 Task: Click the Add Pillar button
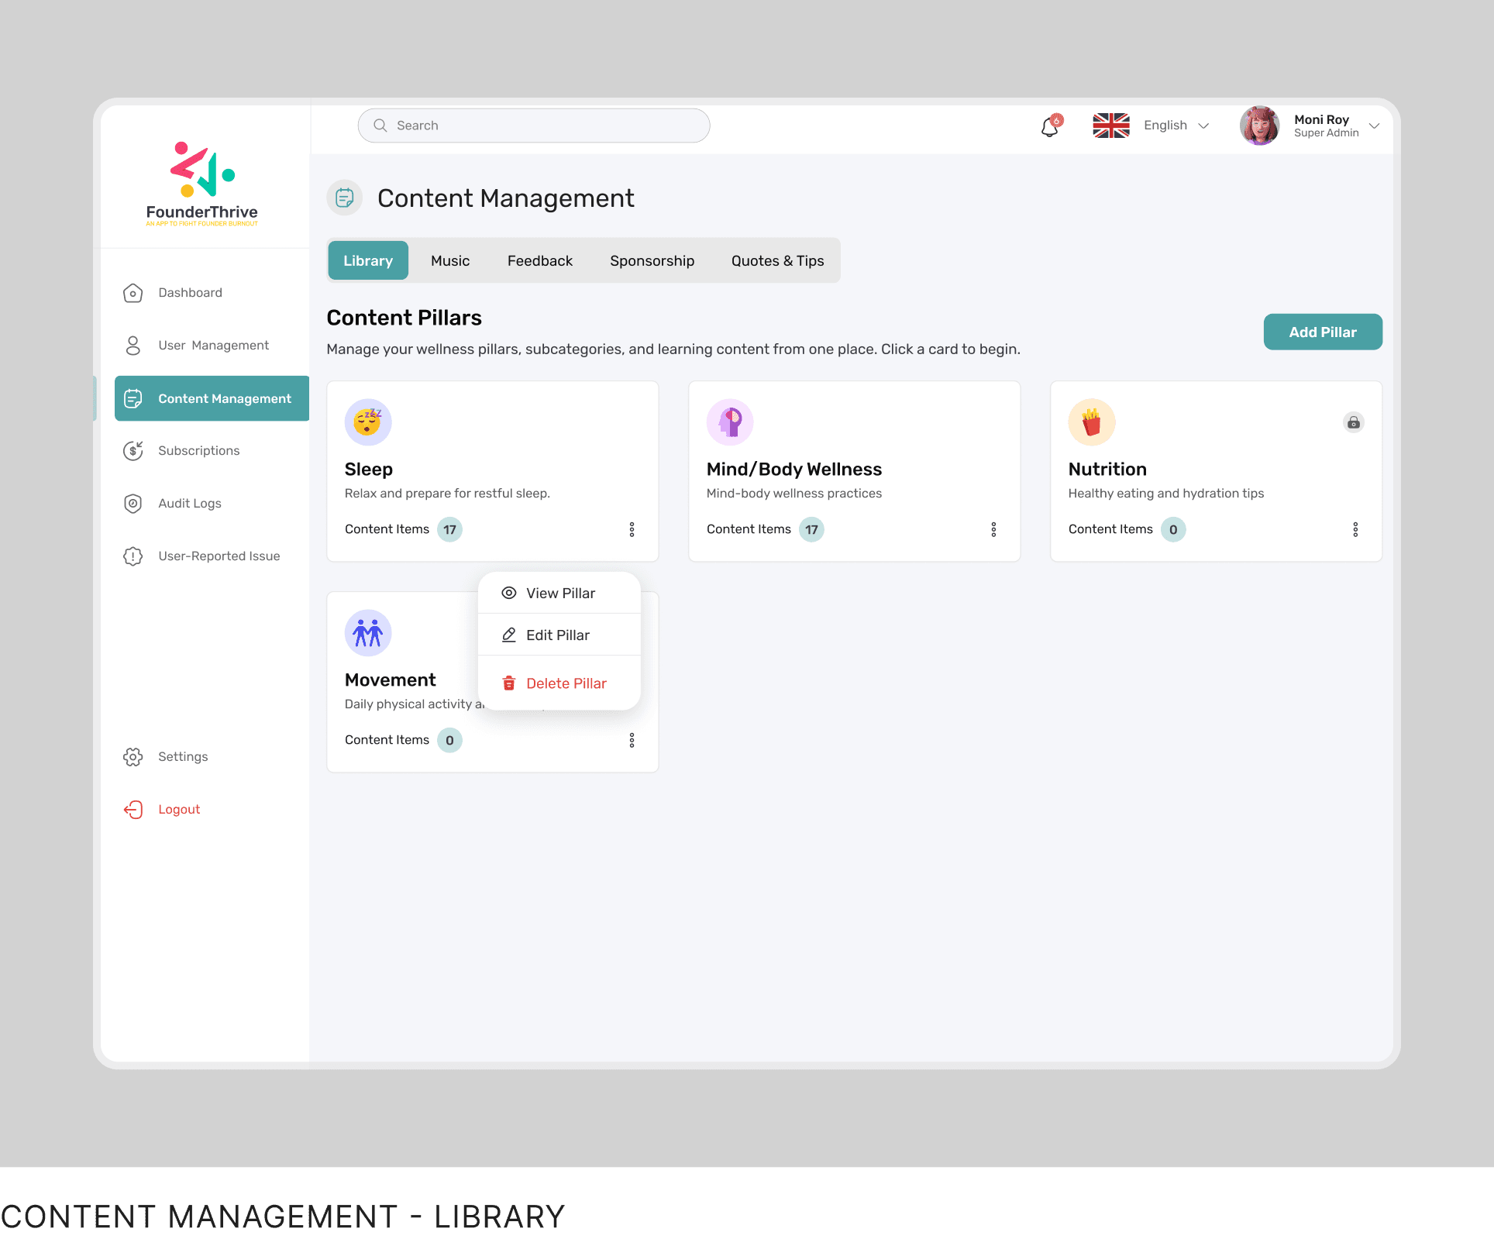point(1322,332)
